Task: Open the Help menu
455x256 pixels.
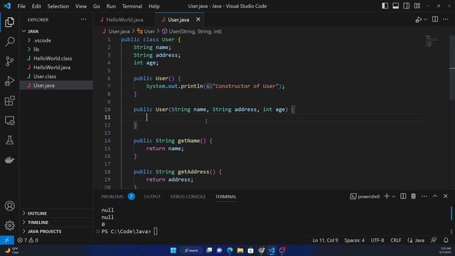Action: (x=154, y=6)
